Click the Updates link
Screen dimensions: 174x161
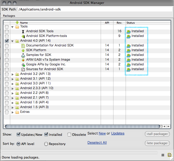point(118,133)
